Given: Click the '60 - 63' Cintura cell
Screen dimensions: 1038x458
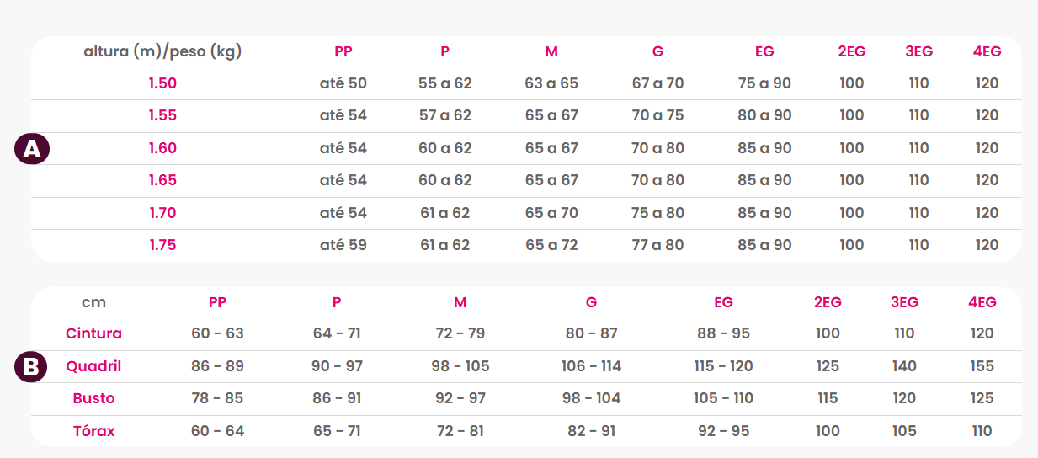Looking at the screenshot, I should [x=217, y=333].
